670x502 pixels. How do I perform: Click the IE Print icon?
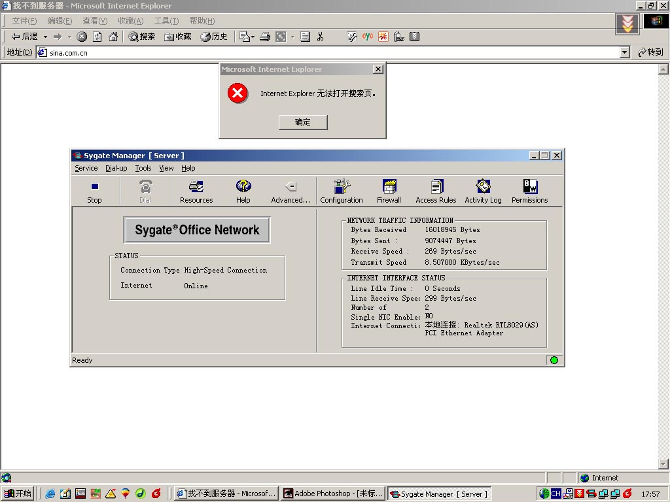pyautogui.click(x=265, y=37)
